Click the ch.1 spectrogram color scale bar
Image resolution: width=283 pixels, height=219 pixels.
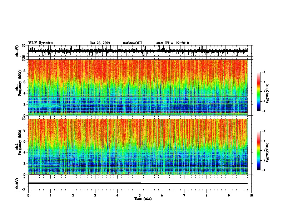point(258,92)
